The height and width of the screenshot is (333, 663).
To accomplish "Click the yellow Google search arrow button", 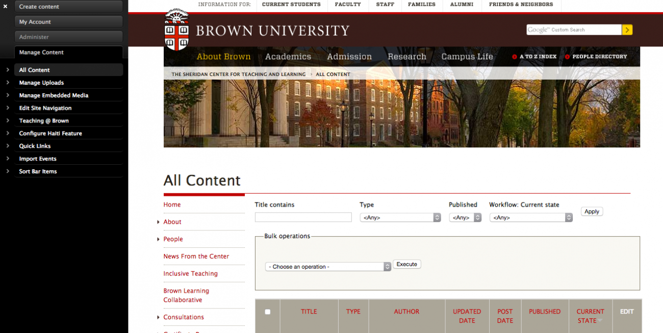I will [x=627, y=30].
